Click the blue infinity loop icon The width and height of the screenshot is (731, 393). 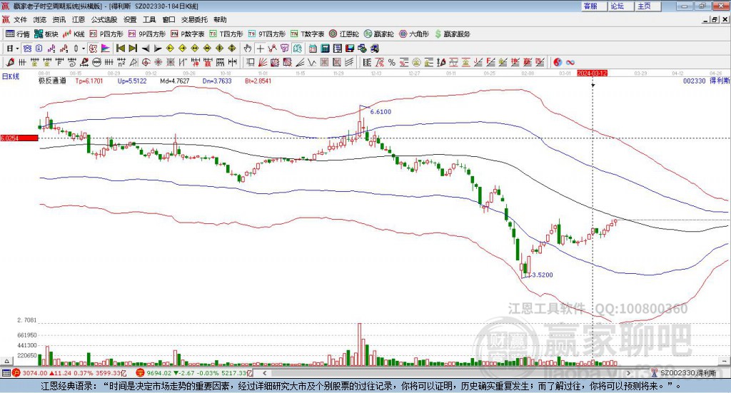[570, 62]
